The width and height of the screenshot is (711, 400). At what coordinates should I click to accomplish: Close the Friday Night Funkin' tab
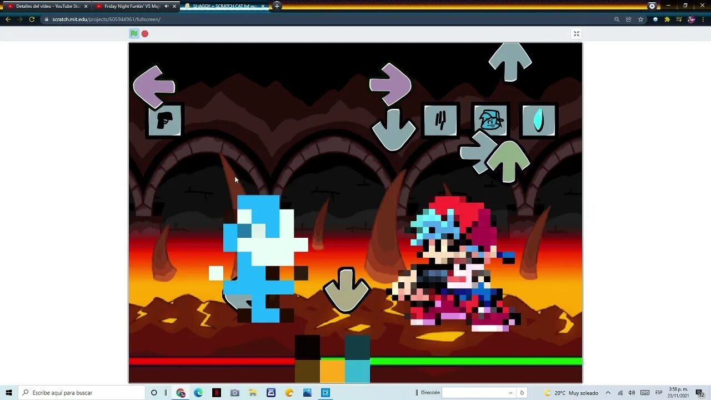point(174,6)
